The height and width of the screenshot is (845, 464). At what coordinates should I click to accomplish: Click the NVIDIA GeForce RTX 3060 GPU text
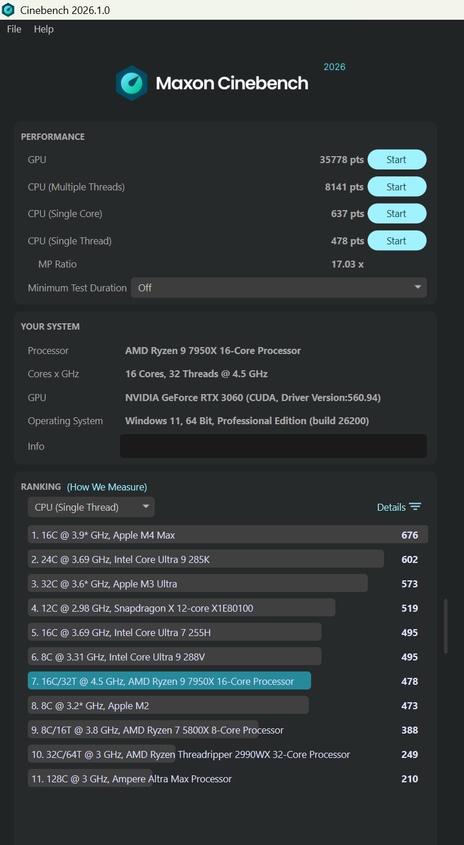click(x=253, y=398)
